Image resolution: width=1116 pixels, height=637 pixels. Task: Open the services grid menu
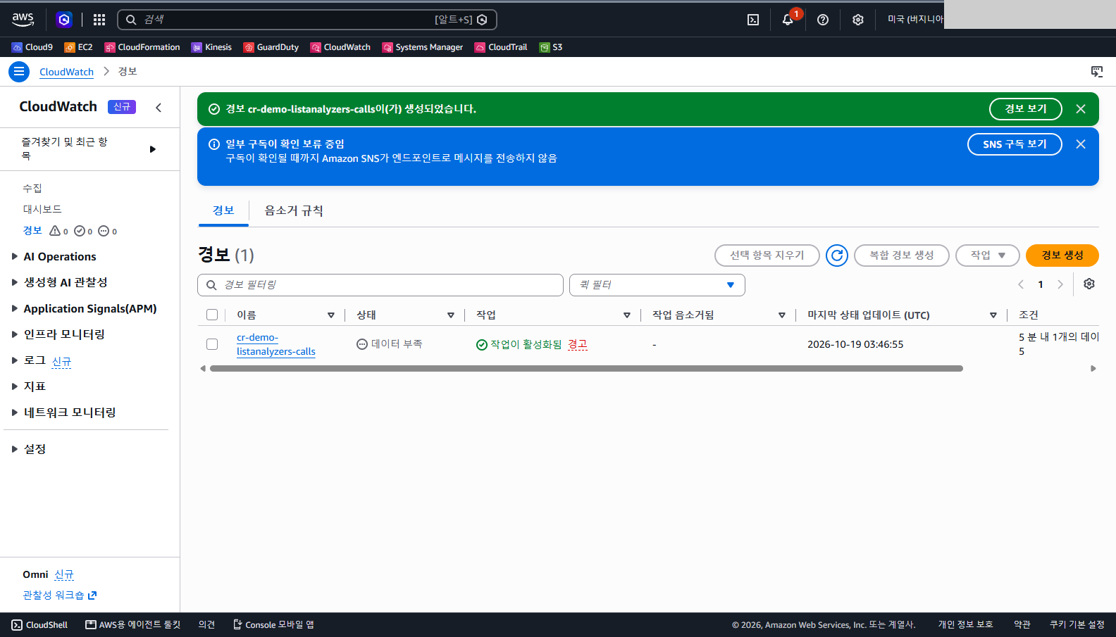pos(99,20)
